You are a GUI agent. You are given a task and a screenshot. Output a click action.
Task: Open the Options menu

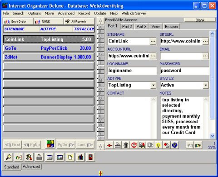pos(35,13)
